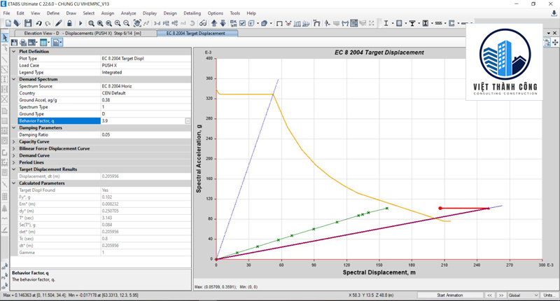Image resolution: width=560 pixels, height=301 pixels.
Task: Click the Move Up in List arrow icon
Action: (213, 23)
